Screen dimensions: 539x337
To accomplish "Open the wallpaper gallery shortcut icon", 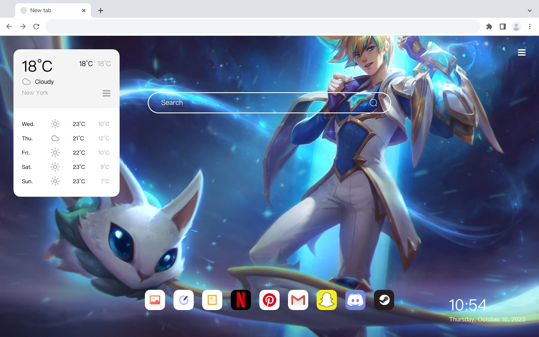I will 155,300.
